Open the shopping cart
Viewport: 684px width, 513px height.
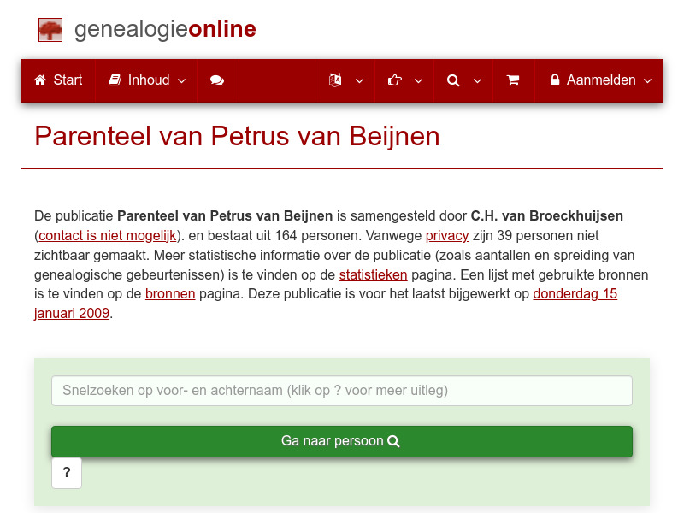tap(514, 80)
